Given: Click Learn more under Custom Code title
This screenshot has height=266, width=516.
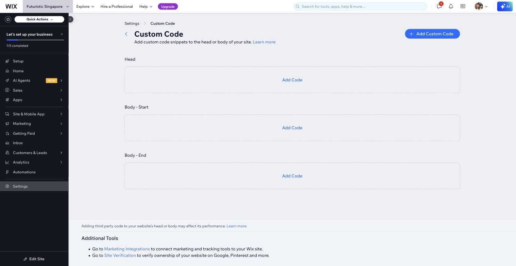Looking at the screenshot, I should (x=264, y=42).
